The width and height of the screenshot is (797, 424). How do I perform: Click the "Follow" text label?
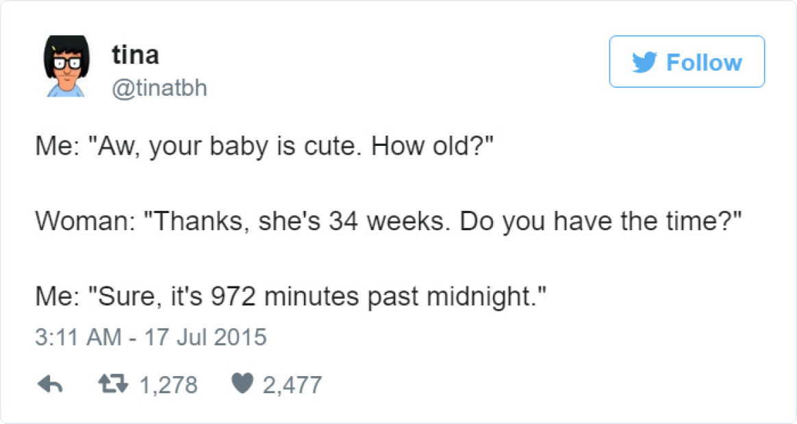pos(704,62)
